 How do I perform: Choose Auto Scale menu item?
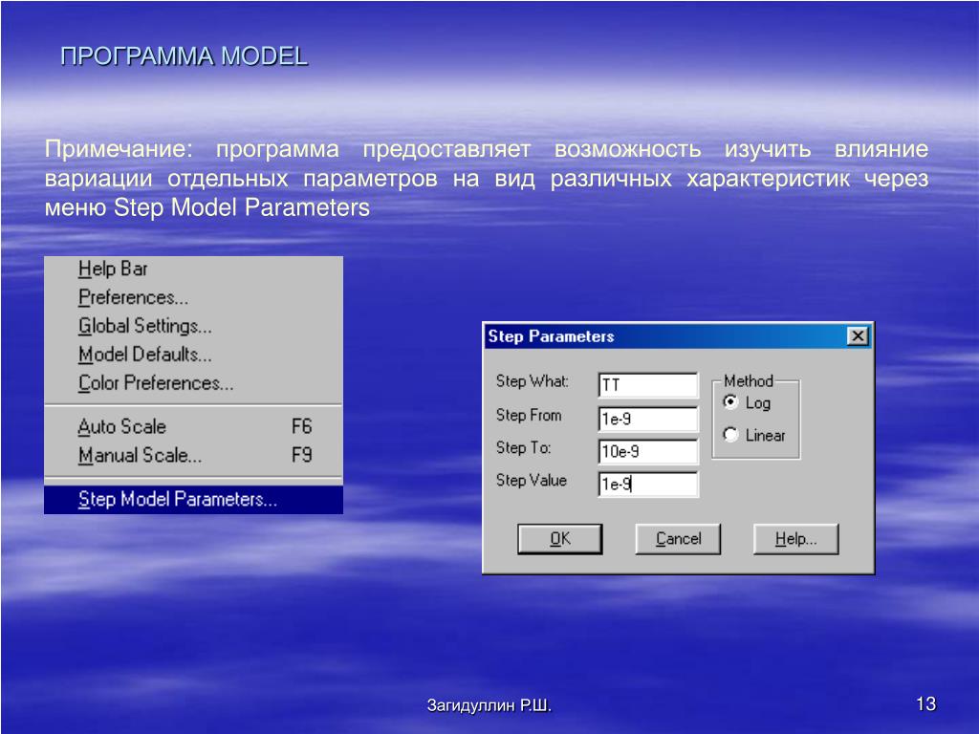(193, 426)
